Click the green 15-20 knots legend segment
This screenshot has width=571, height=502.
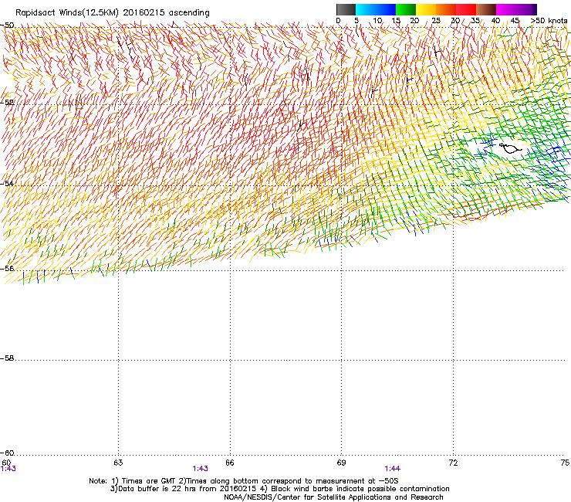(x=406, y=9)
